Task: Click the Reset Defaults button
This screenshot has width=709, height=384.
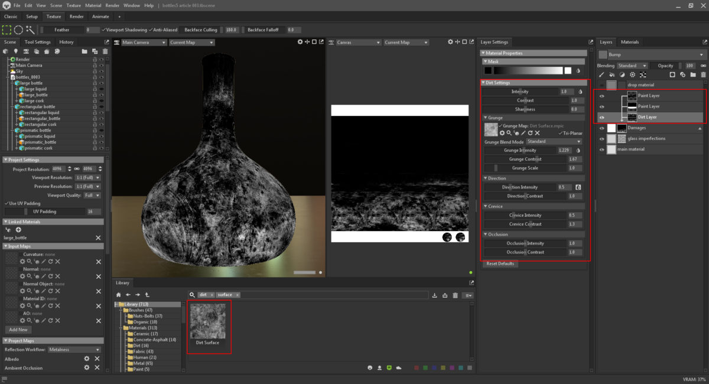Action: pos(500,263)
